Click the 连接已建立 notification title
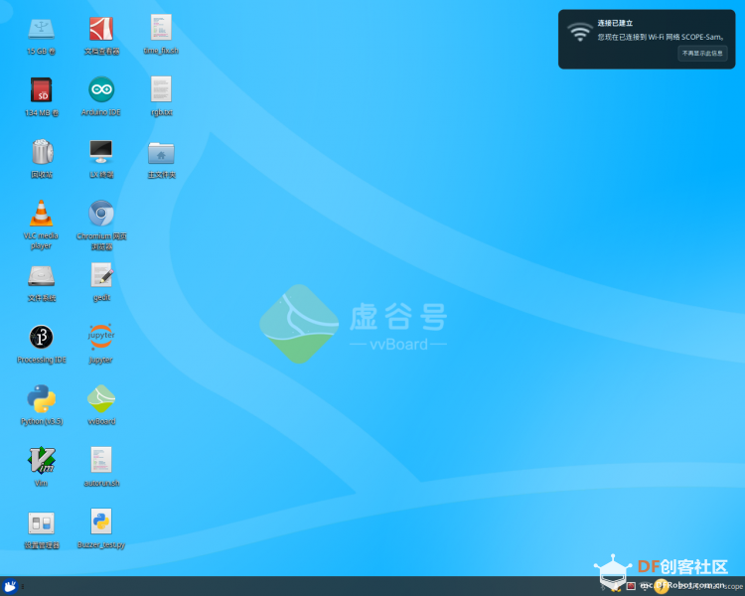 click(615, 23)
